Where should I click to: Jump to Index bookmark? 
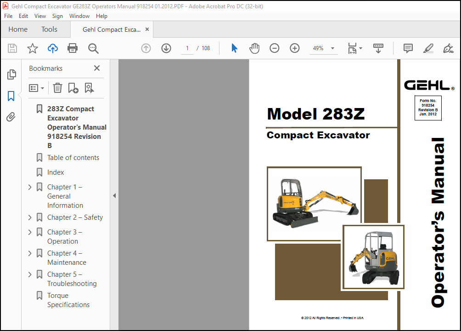point(56,172)
